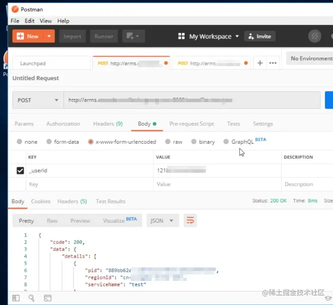
Task: Open Bootcamp graduation cap icon
Action: click(328, 298)
